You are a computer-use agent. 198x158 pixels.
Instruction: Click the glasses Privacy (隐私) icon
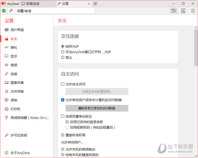pyautogui.click(x=7, y=47)
